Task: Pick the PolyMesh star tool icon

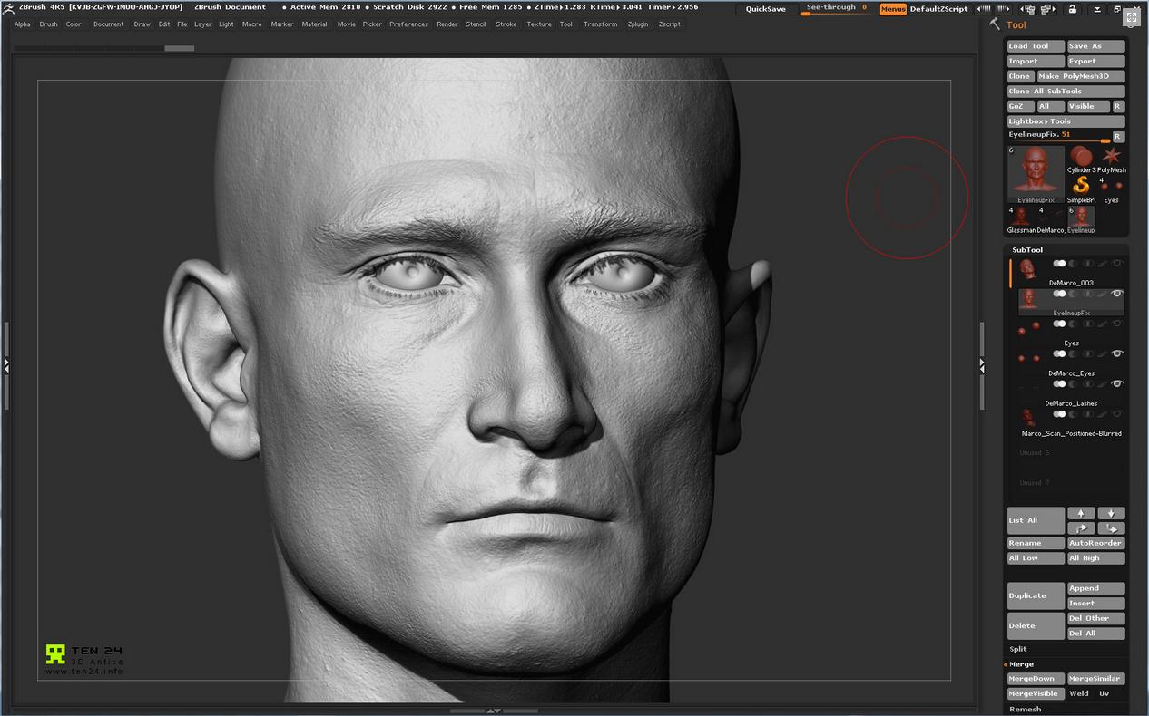Action: [1112, 156]
